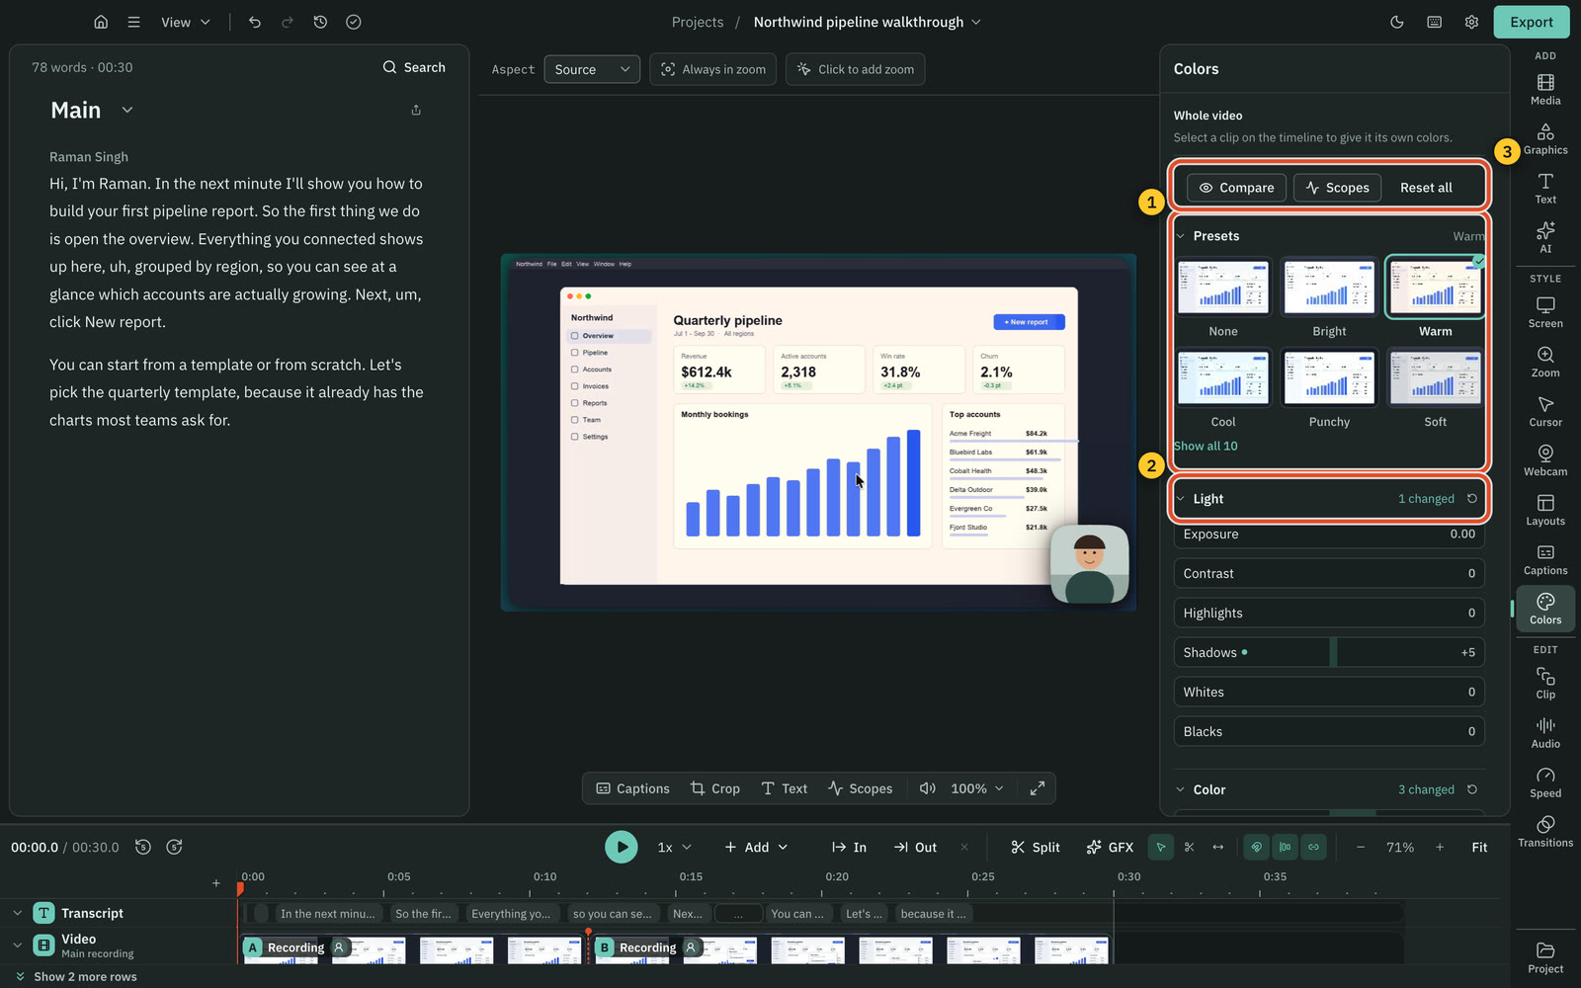Share the Main transcript

pyautogui.click(x=416, y=110)
